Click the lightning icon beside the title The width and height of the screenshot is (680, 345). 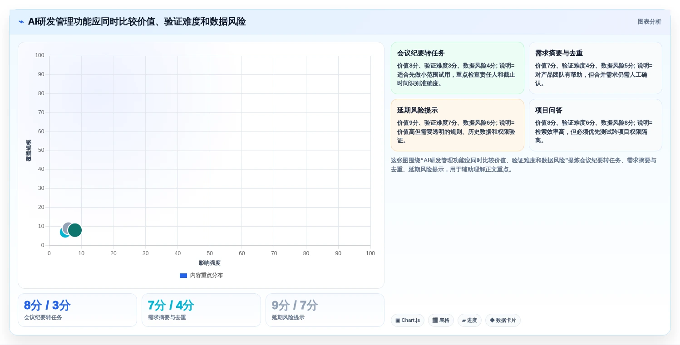21,22
